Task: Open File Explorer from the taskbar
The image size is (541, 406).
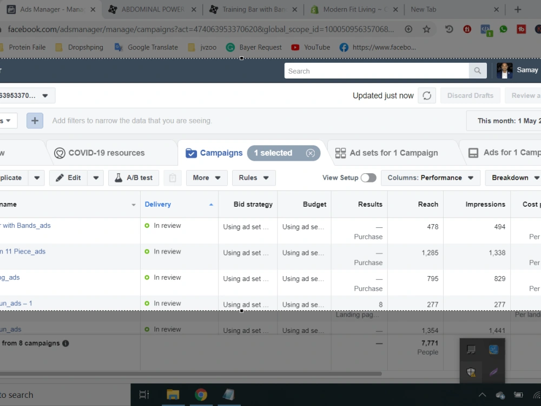Action: point(173,394)
